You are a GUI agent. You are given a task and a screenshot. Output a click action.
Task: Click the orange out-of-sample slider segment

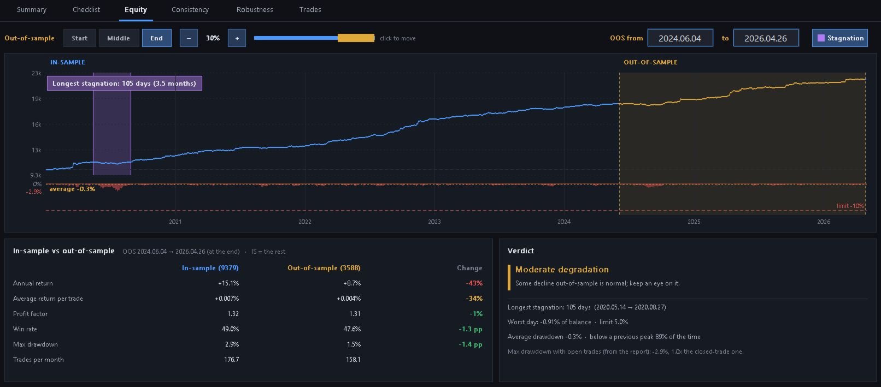coord(356,38)
